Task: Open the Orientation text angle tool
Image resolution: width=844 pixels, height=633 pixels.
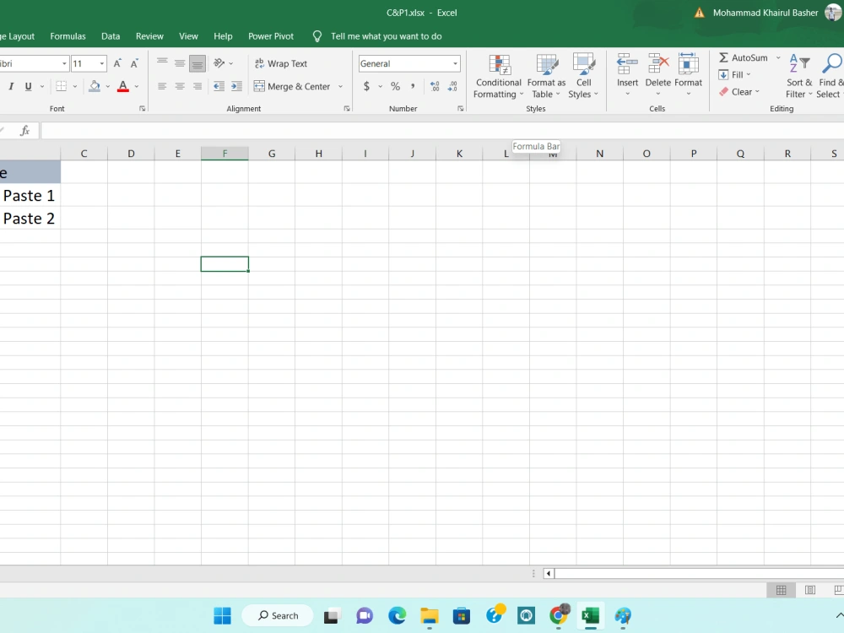Action: point(219,63)
